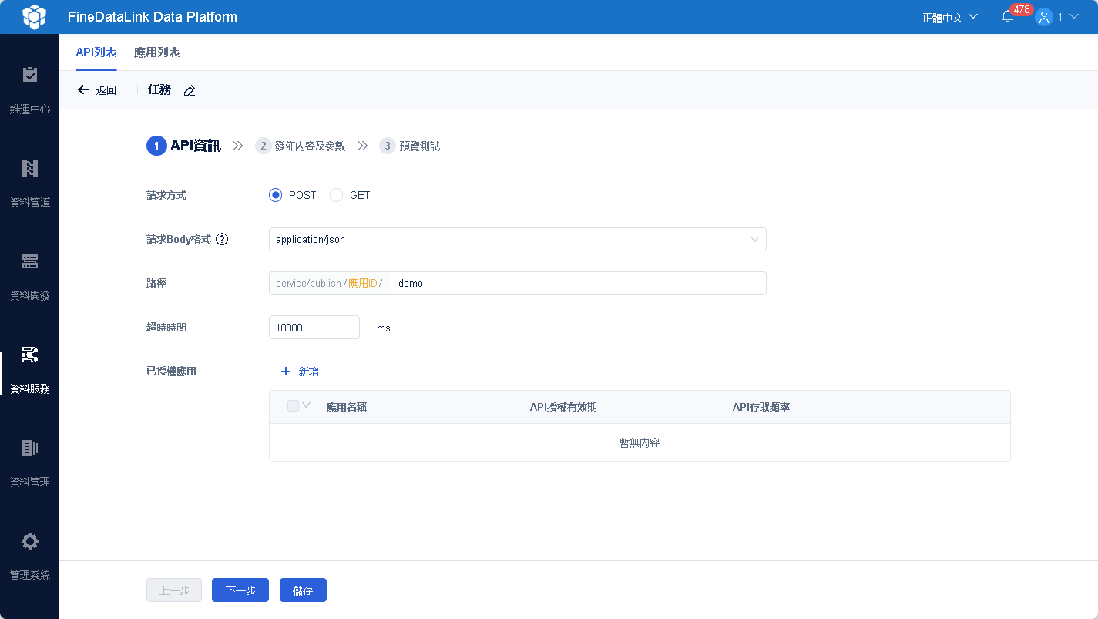Go to step 2 發佈內容及參數
The height and width of the screenshot is (619, 1098).
301,146
